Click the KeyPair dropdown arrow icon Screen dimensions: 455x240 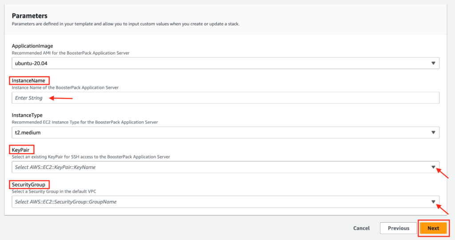coord(433,167)
